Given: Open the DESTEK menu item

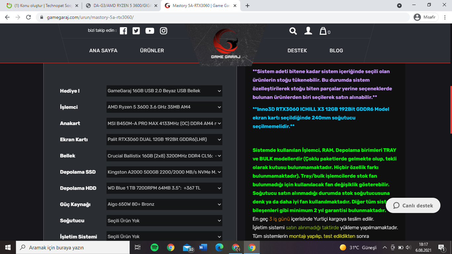Looking at the screenshot, I should (297, 51).
